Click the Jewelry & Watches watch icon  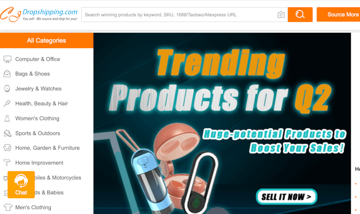[7, 89]
